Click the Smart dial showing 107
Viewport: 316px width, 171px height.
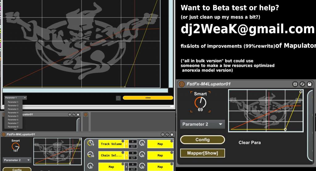click(15, 146)
